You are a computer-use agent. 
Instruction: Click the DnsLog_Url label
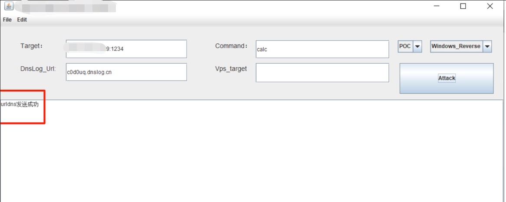pos(38,68)
